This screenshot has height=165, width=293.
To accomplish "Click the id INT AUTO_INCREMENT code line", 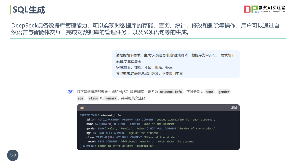I will [x=151, y=120].
